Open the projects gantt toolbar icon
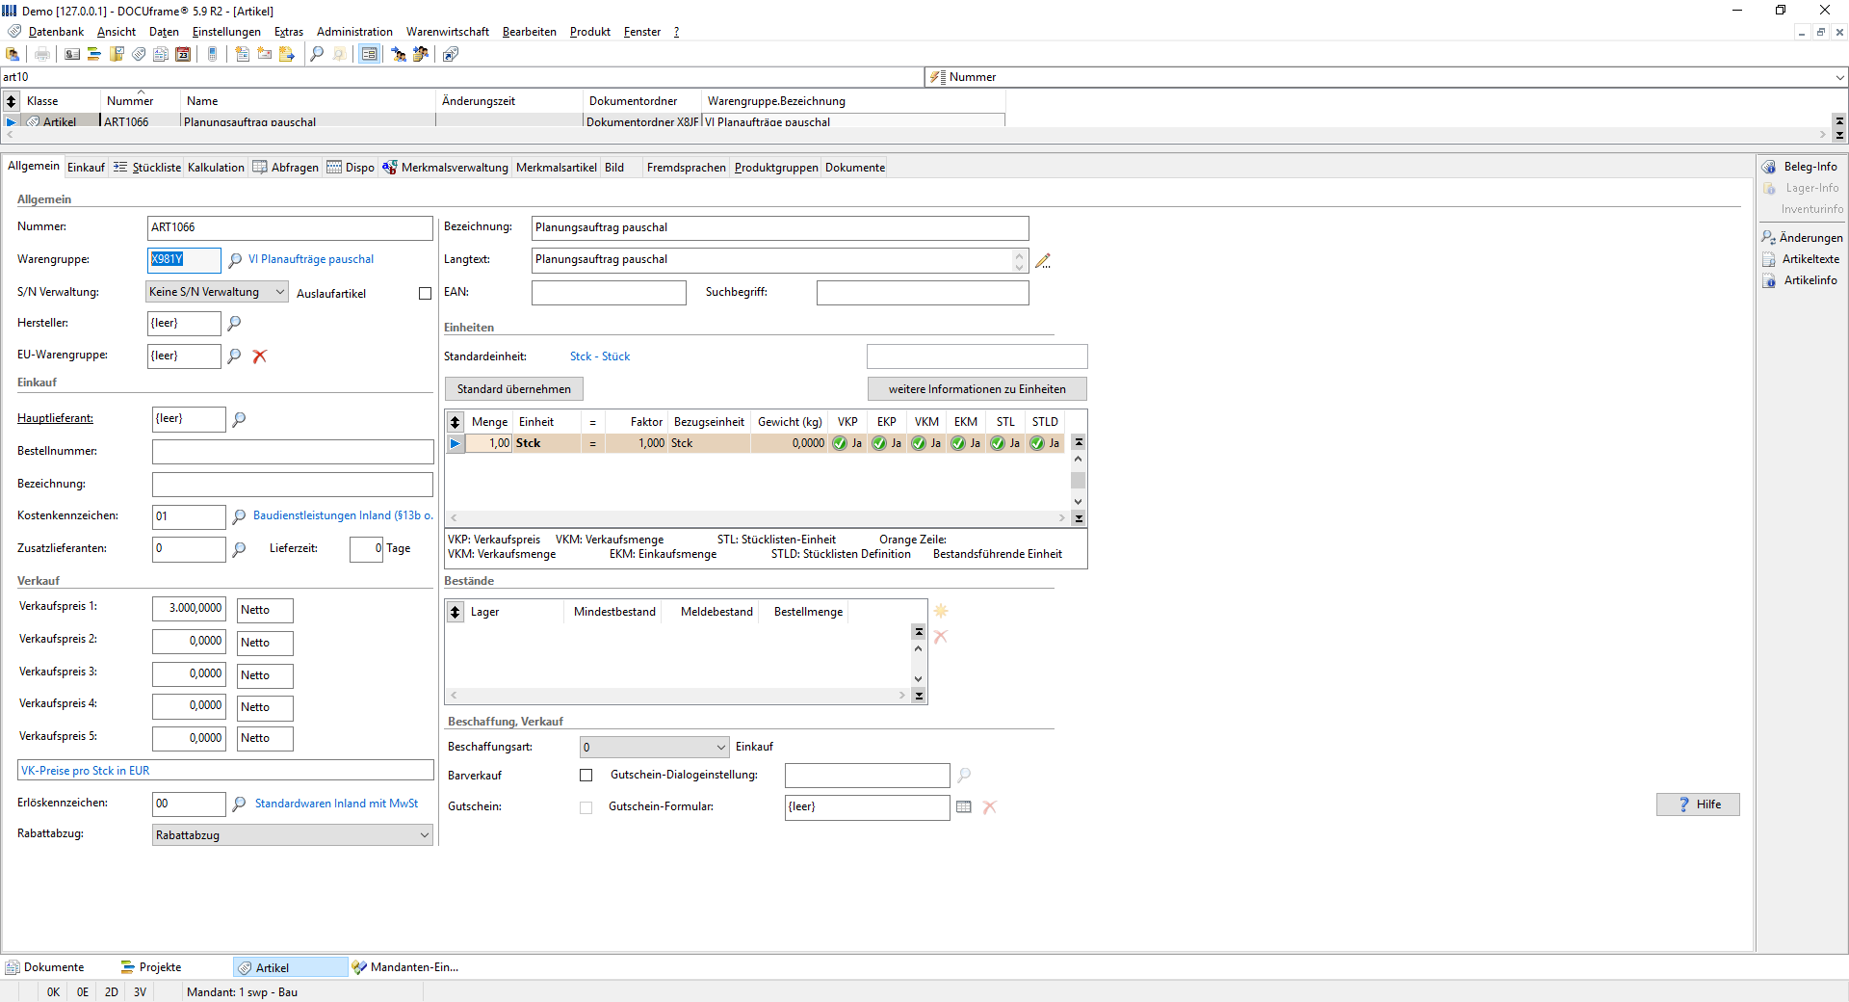 click(94, 55)
